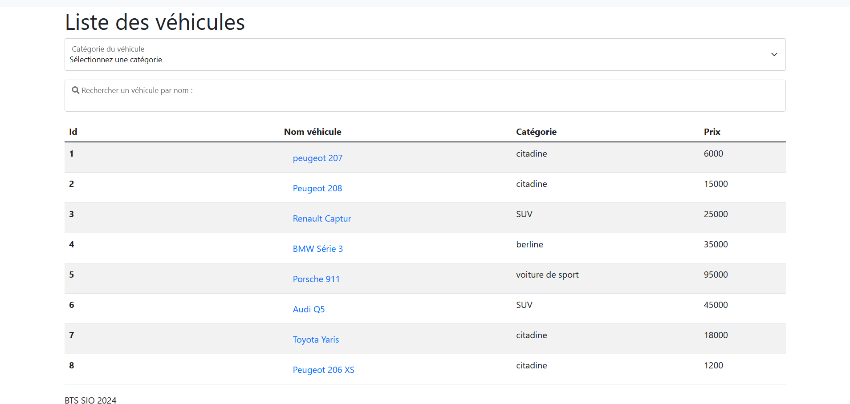Select price 25000 in Renault Captur row
850x404 pixels.
click(x=716, y=214)
